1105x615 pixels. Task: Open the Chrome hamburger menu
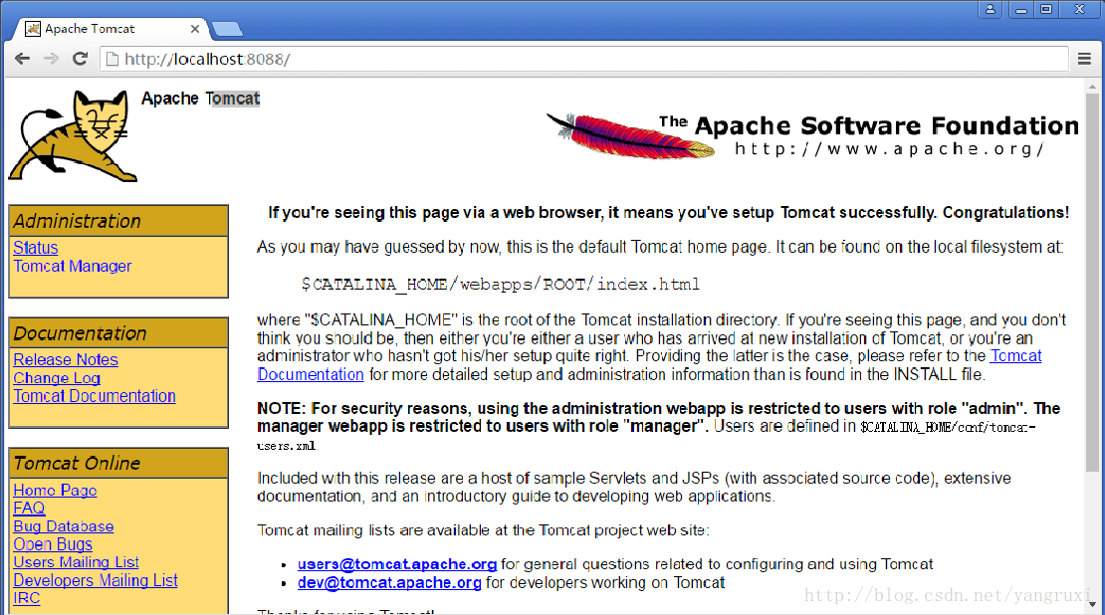point(1084,59)
